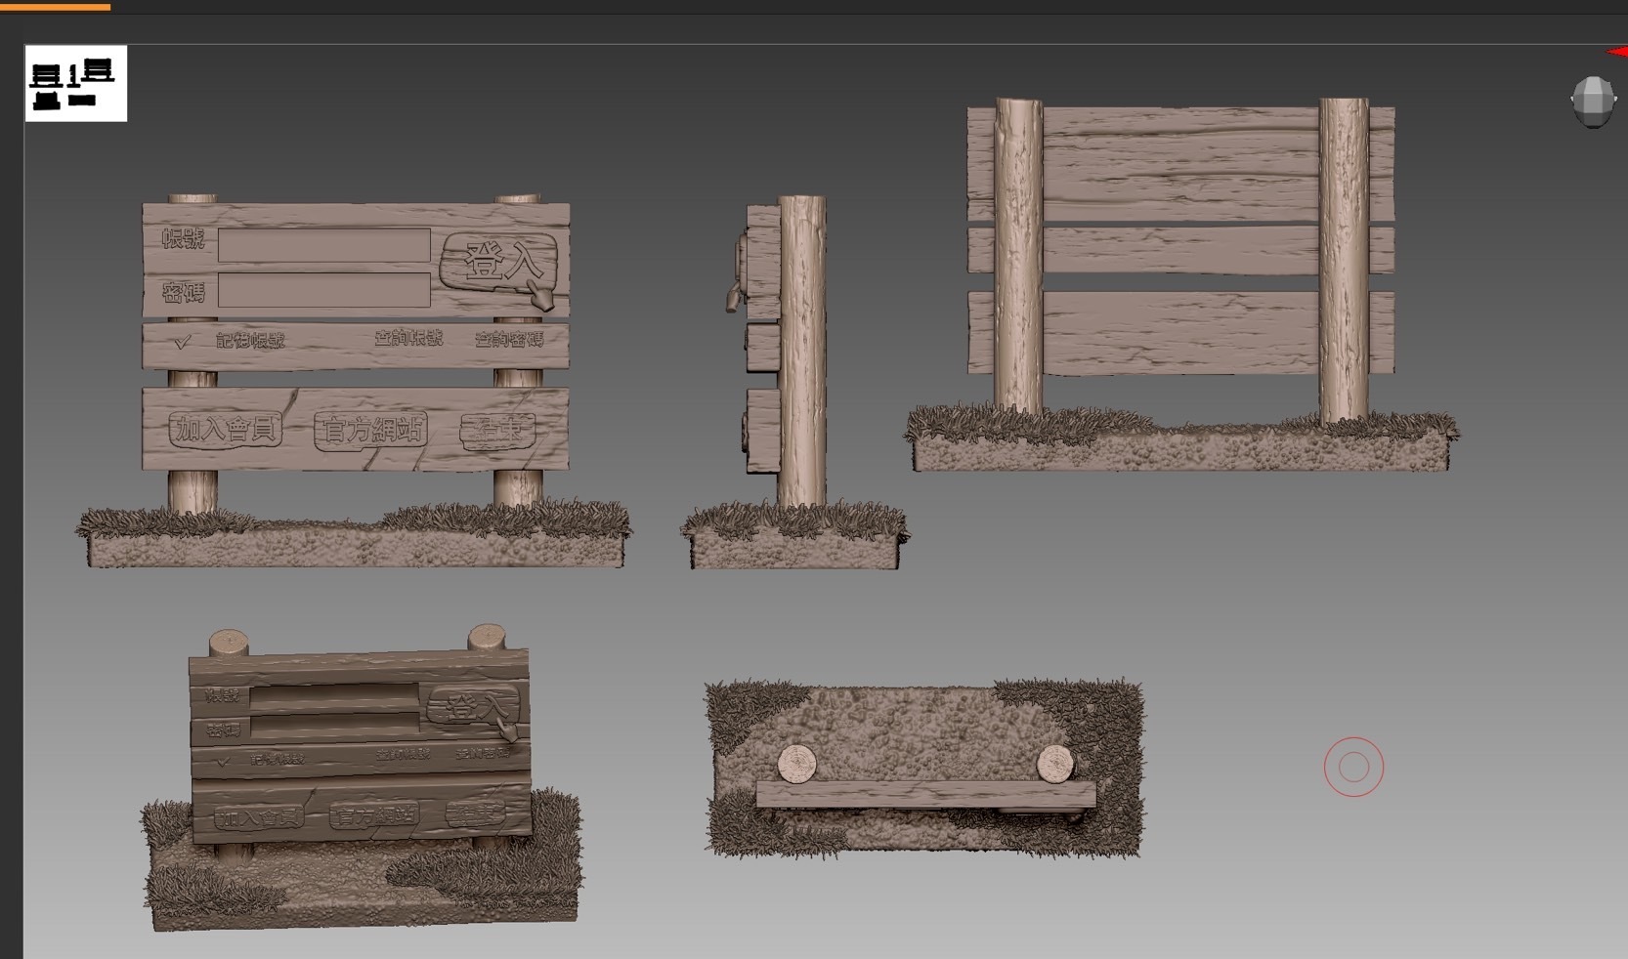Click the red arrow marker at right edge
The height and width of the screenshot is (959, 1628).
(1618, 52)
